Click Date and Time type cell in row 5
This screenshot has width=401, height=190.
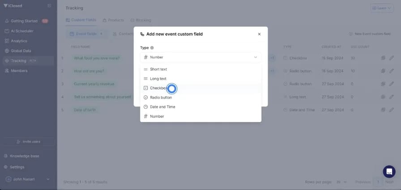pyautogui.click(x=299, y=110)
